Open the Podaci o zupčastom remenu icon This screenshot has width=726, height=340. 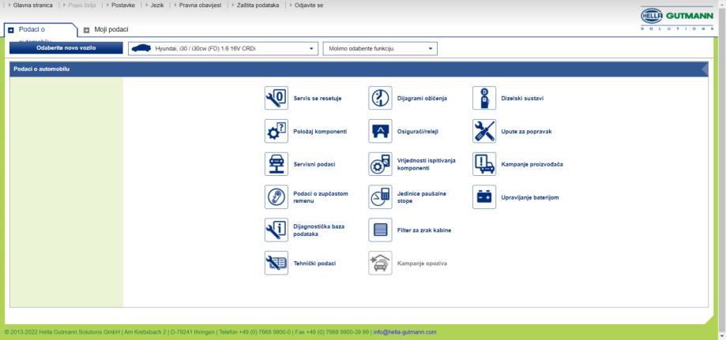276,197
